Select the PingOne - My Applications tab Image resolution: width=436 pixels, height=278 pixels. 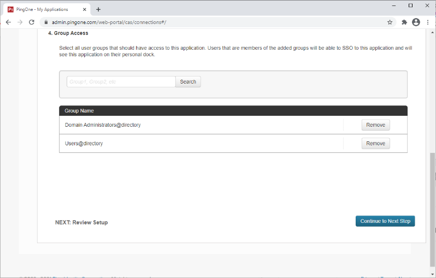[44, 9]
